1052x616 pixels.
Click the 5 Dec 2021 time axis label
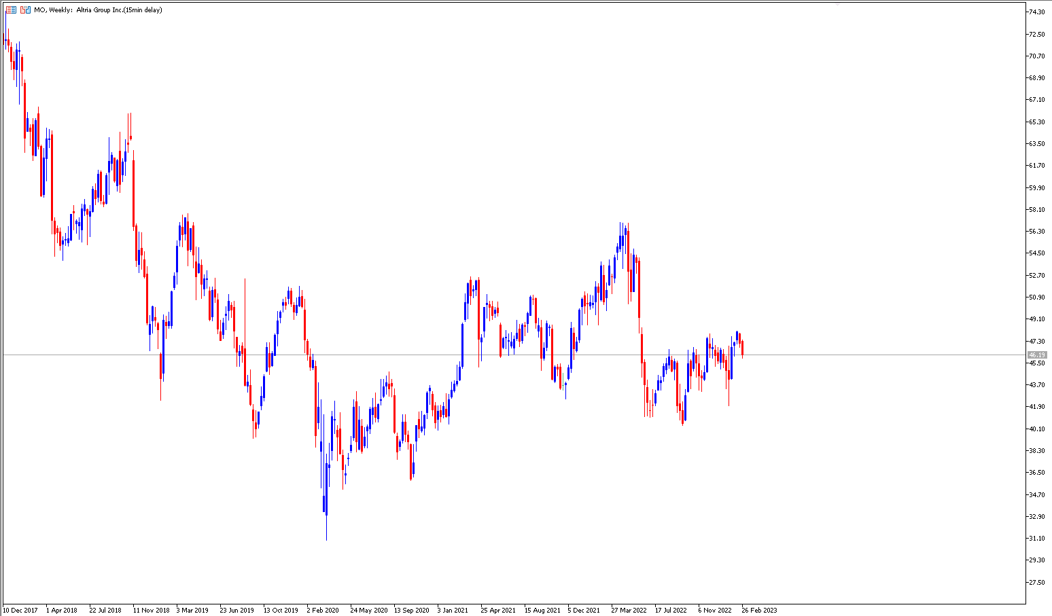584,611
